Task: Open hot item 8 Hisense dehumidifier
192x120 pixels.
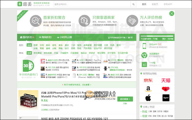Action: [88, 76]
